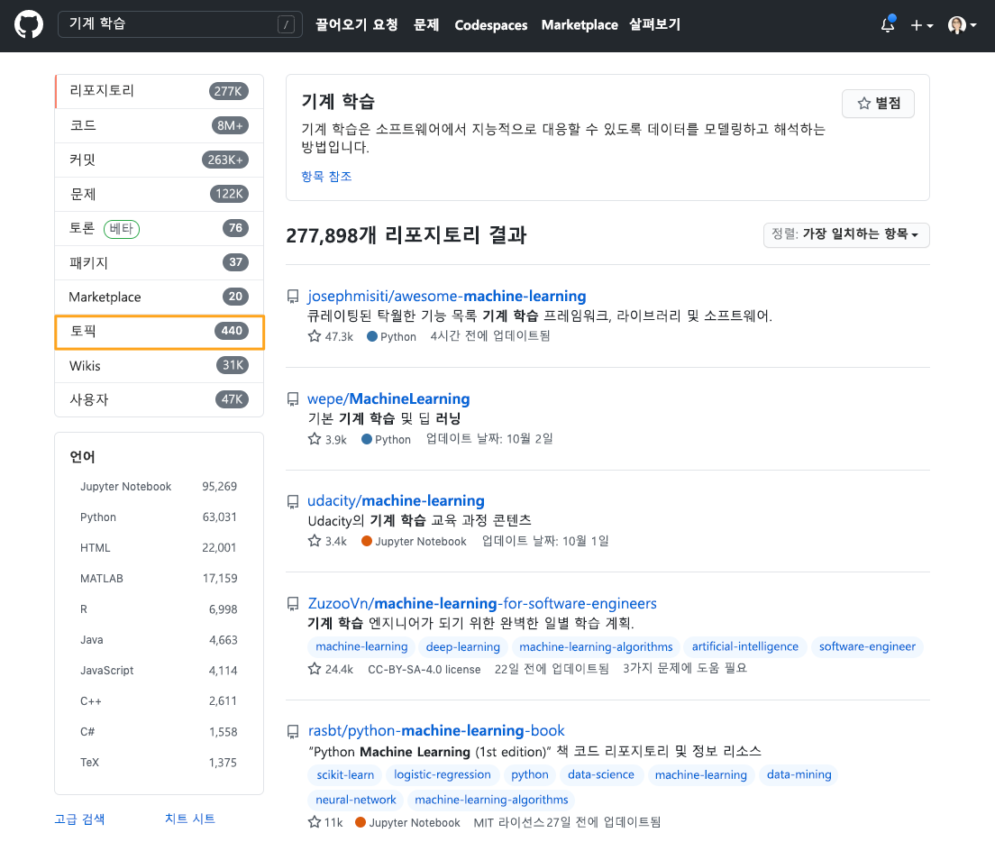995x851 pixels.
Task: Click repo icon beside udacity/machine-learning
Action: coord(293,502)
